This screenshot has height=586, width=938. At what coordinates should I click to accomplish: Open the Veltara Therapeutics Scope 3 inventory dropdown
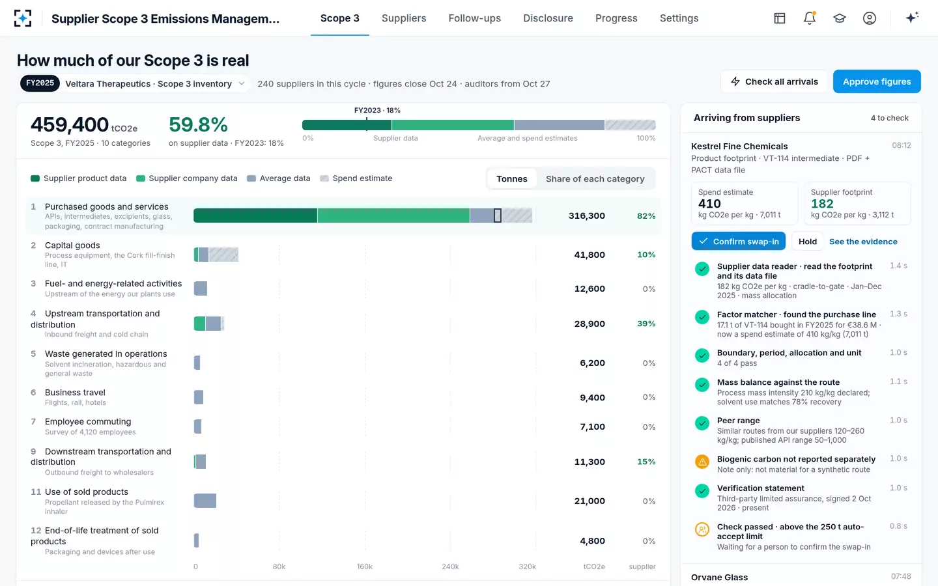(135, 83)
